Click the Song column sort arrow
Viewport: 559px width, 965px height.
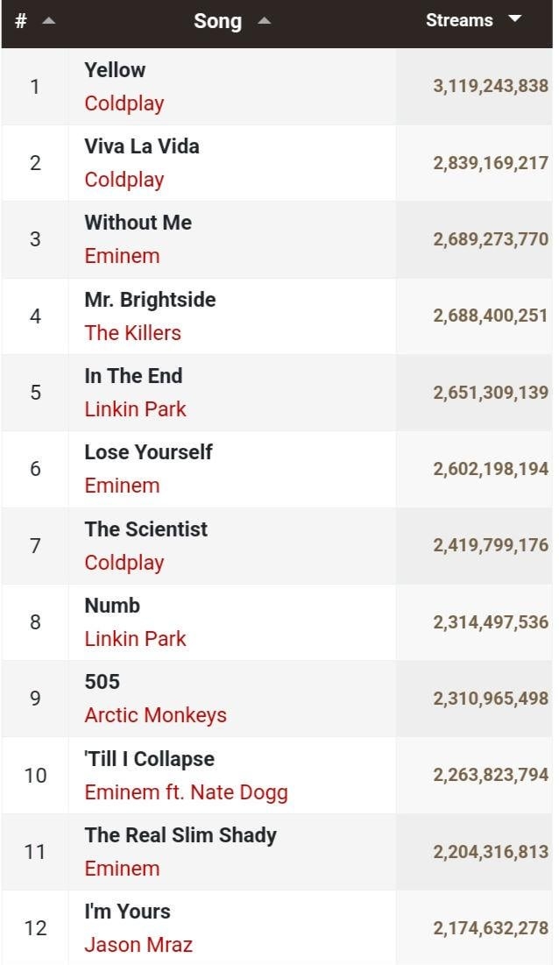[264, 21]
